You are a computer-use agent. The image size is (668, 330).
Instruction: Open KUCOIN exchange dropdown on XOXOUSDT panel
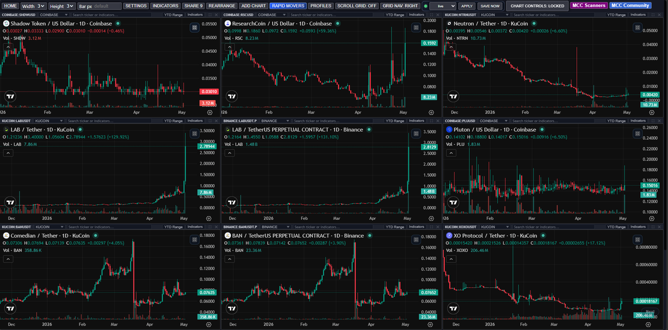tap(495, 226)
